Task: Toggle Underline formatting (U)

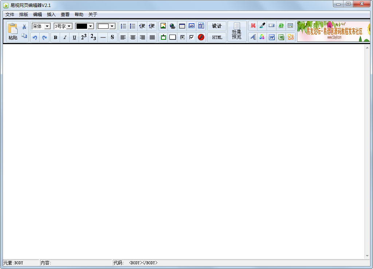Action: (x=74, y=38)
